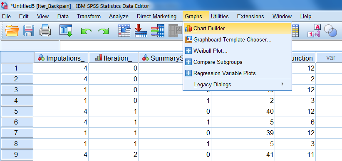Viewport: 342px width, 161px height.
Task: Click the plus icon beside Weibull Plot
Action: click(x=188, y=51)
